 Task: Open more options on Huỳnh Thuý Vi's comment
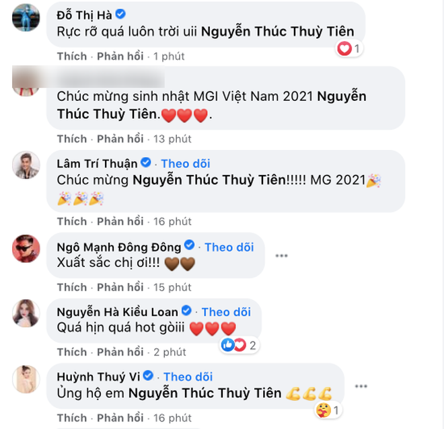(x=361, y=386)
